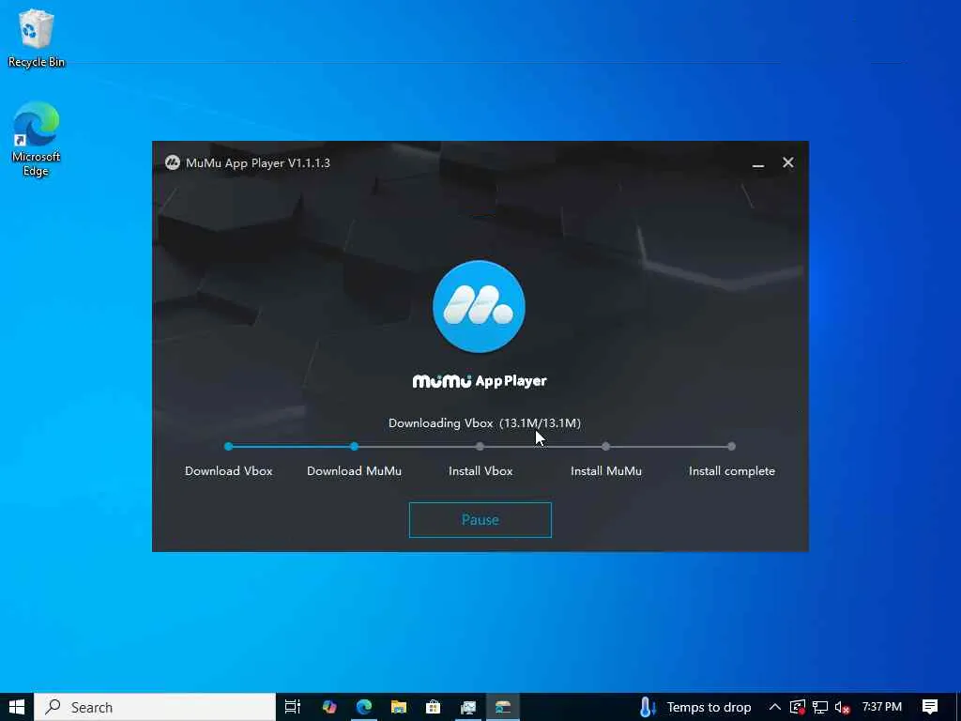Open the Recycle Bin desktop icon
The image size is (961, 721).
[x=37, y=38]
